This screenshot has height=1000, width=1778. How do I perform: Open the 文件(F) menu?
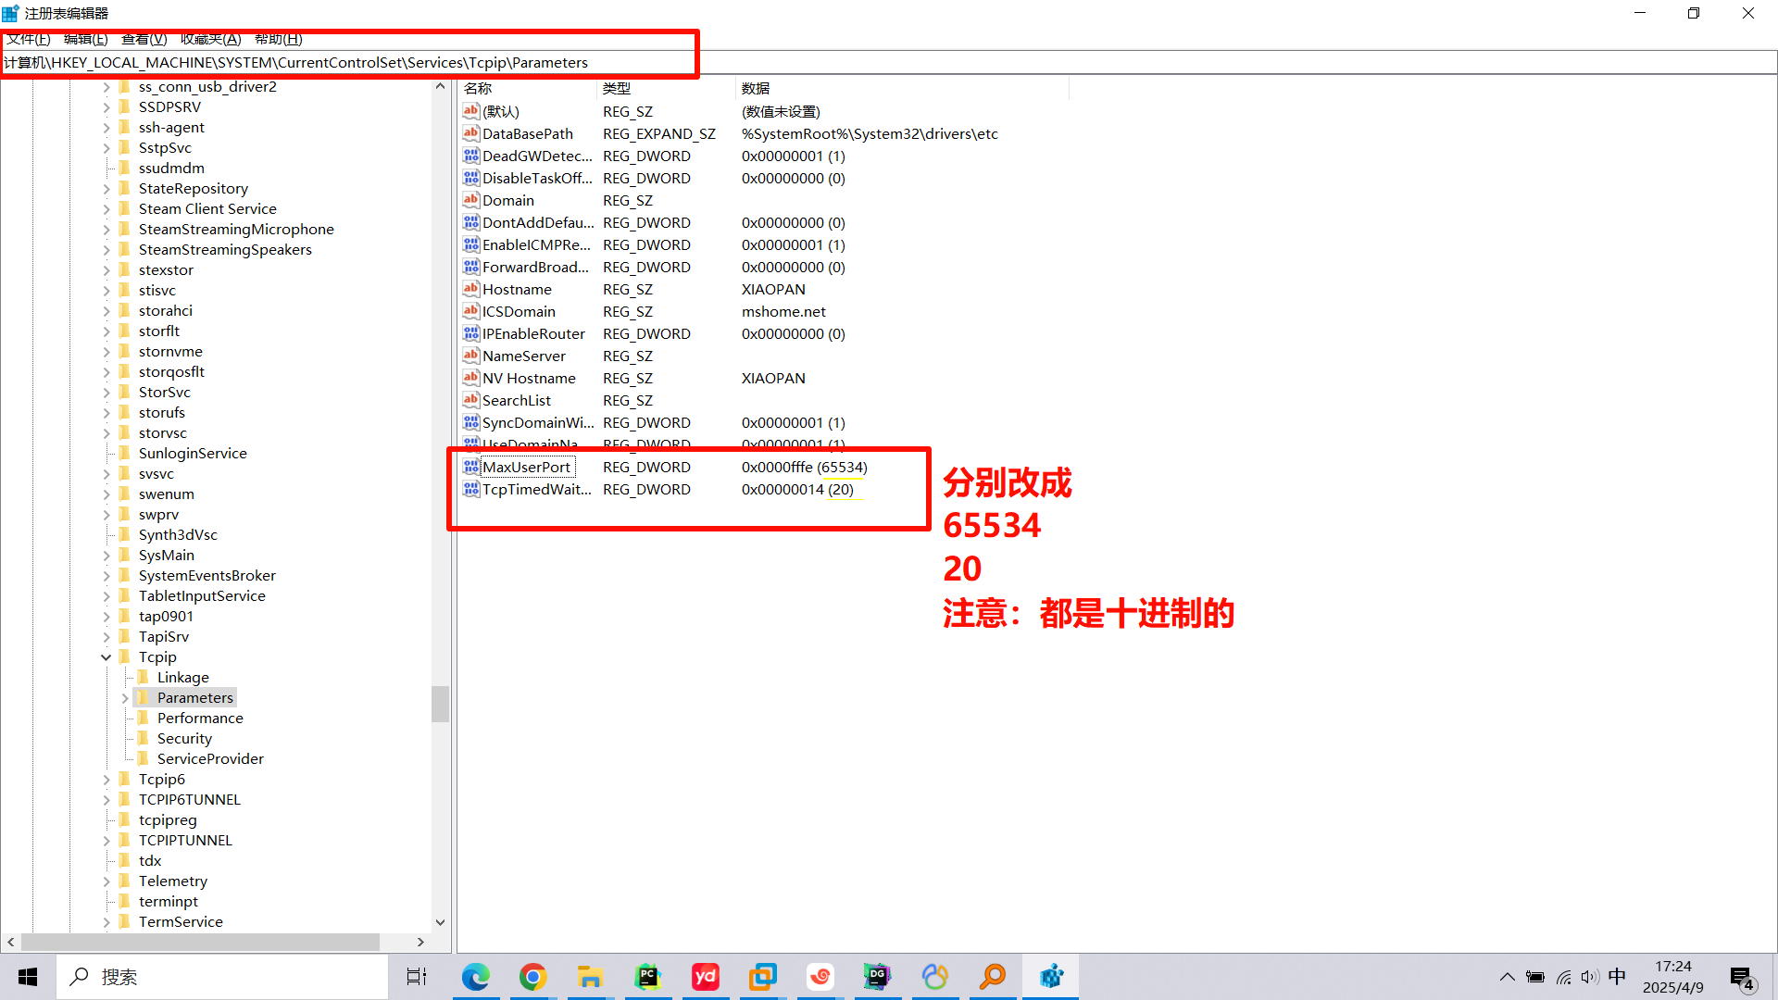[x=28, y=39]
